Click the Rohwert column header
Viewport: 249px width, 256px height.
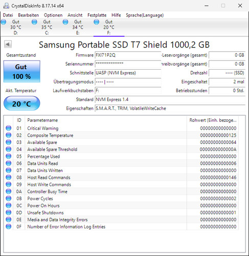(x=213, y=120)
